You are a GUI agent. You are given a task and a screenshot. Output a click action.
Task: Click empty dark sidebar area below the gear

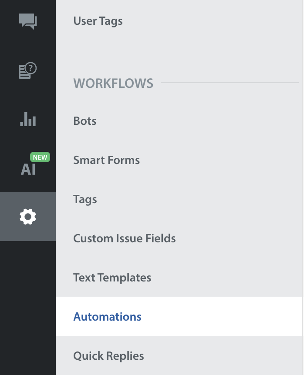pos(28,305)
